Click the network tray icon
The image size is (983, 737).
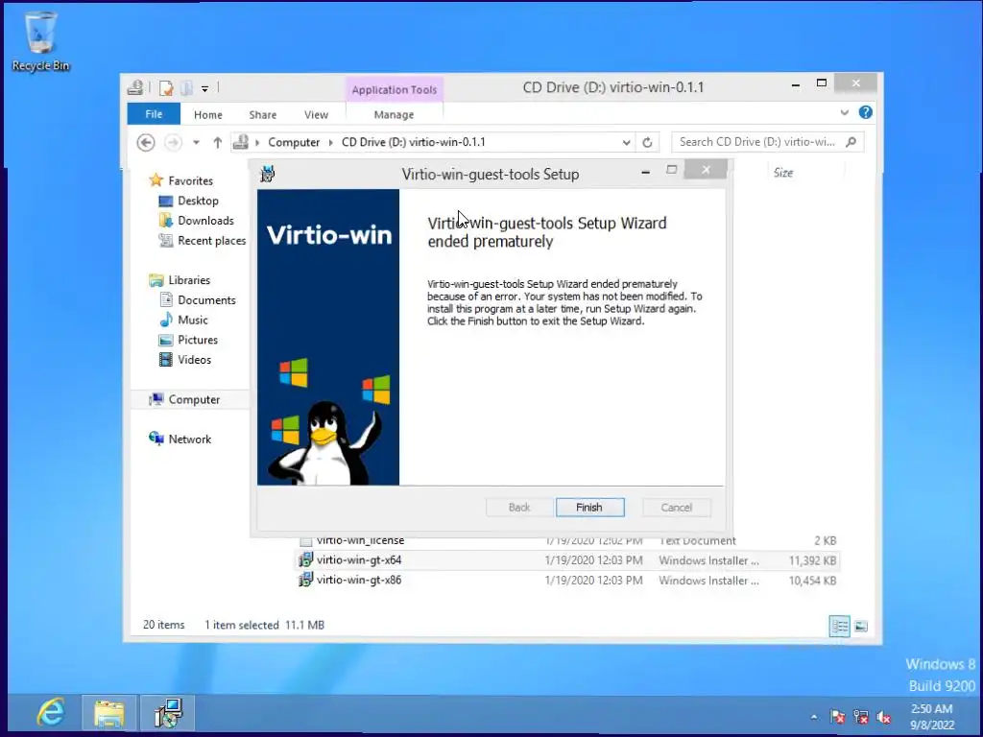[861, 717]
